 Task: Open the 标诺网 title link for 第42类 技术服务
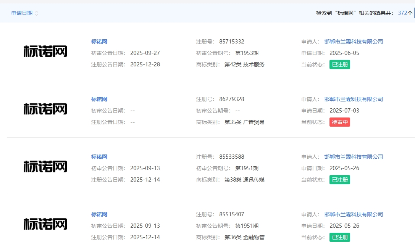point(99,42)
